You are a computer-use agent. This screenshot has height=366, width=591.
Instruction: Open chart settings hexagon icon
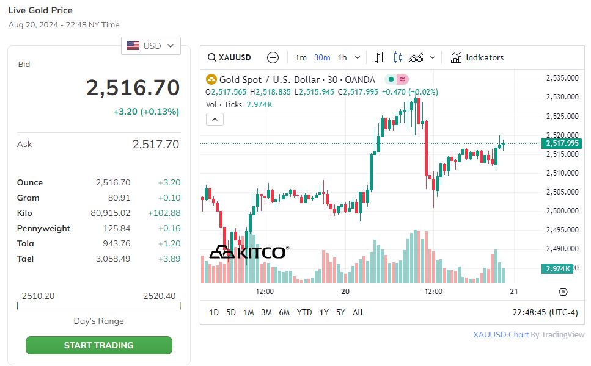pyautogui.click(x=563, y=292)
